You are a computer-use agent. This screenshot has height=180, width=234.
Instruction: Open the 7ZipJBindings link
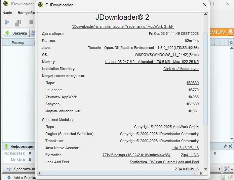click(x=136, y=155)
